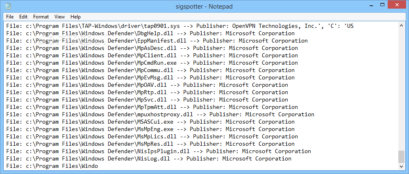Click the MsMpEng.exe line
Image resolution: width=409 pixels, height=174 pixels.
pos(150,129)
